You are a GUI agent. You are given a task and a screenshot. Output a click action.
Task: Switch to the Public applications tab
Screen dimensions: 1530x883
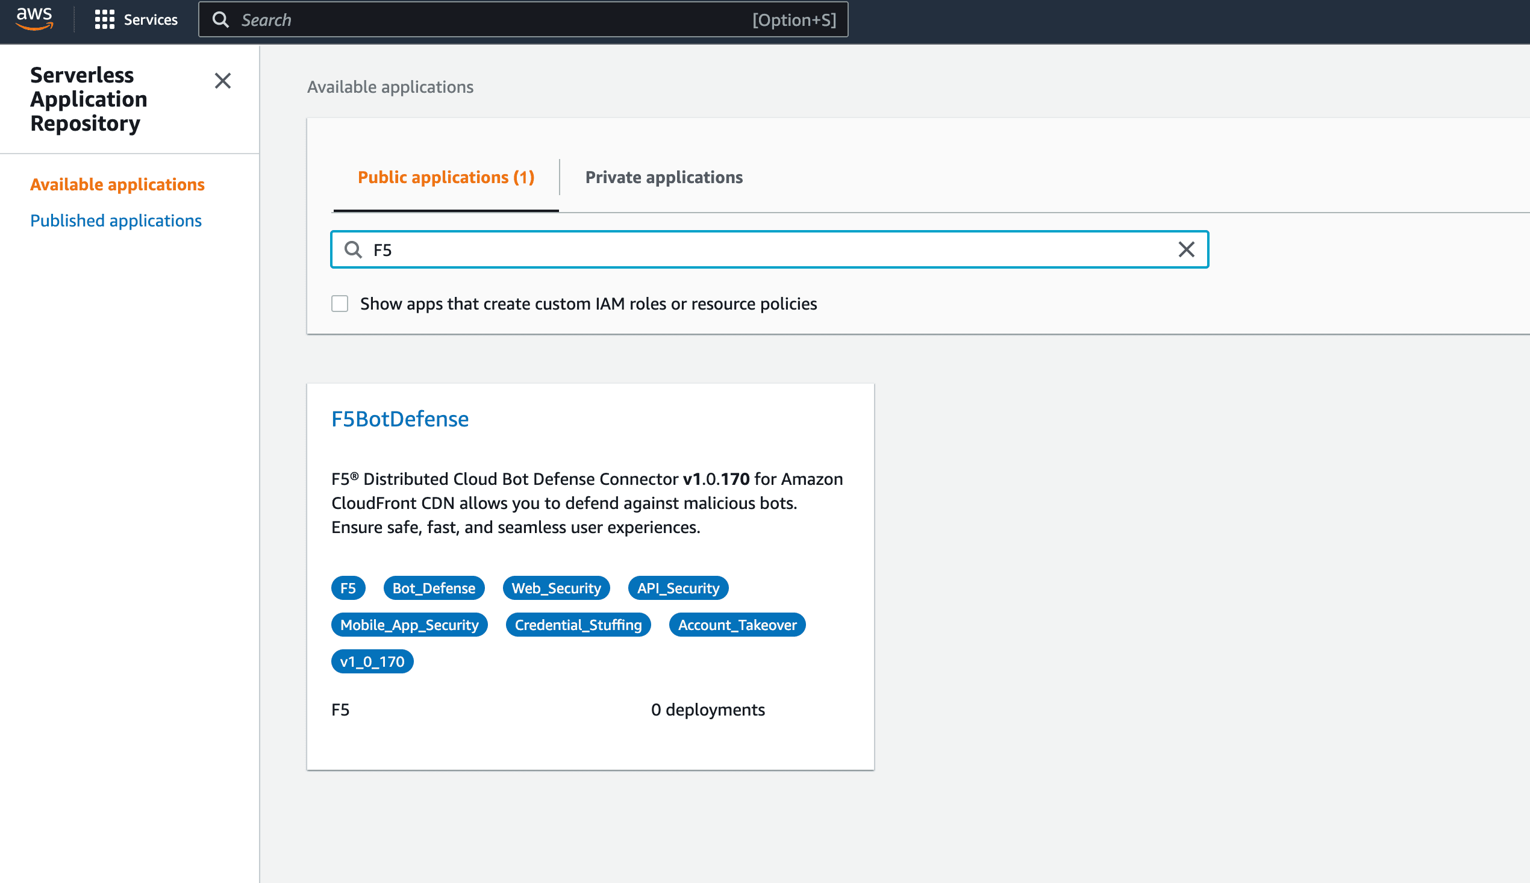click(446, 177)
